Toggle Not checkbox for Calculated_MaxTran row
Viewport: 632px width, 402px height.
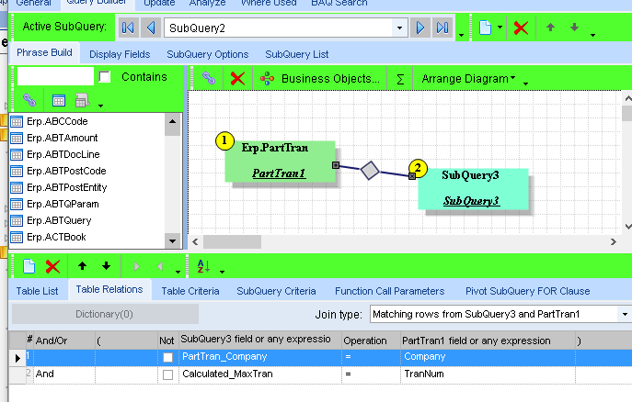pos(167,374)
